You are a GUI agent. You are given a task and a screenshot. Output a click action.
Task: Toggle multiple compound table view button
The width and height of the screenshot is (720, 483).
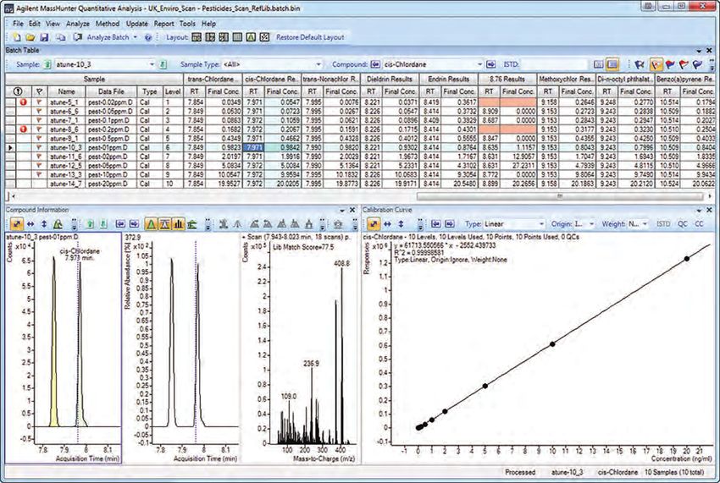coord(612,64)
